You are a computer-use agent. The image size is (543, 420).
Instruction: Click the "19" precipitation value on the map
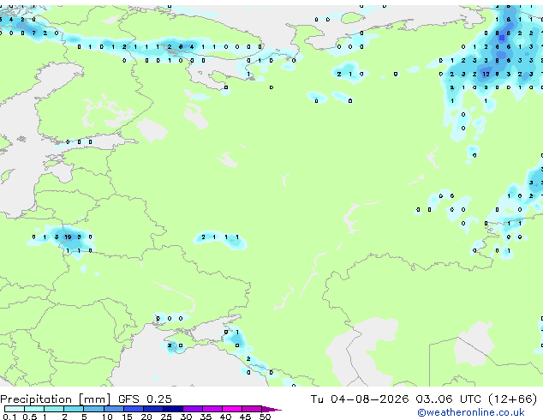[x=68, y=237]
